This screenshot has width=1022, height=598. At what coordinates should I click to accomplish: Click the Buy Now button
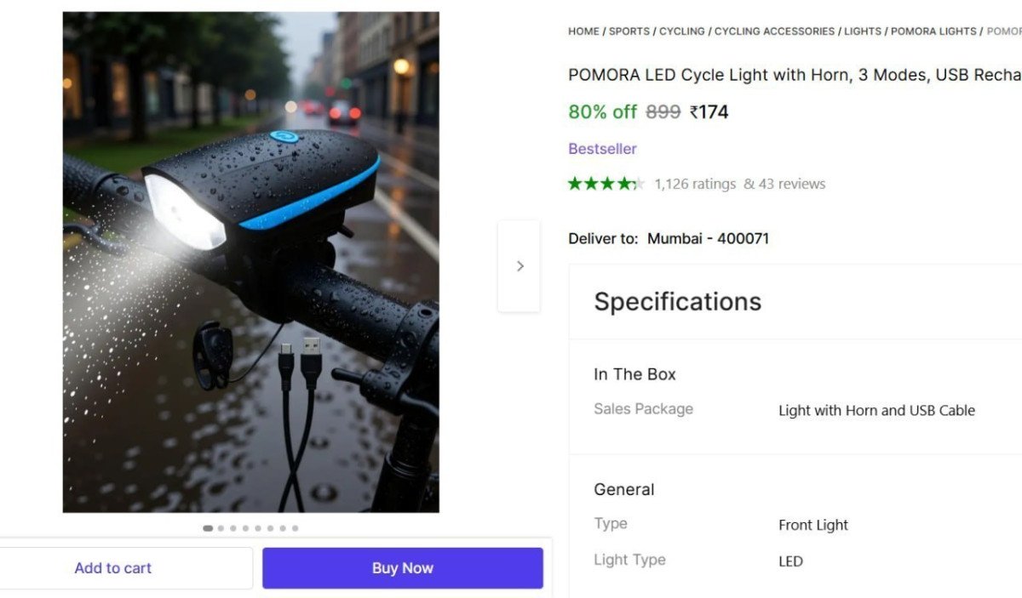[402, 568]
